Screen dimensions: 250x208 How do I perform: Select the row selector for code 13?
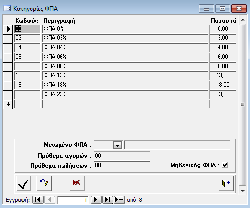(8, 76)
